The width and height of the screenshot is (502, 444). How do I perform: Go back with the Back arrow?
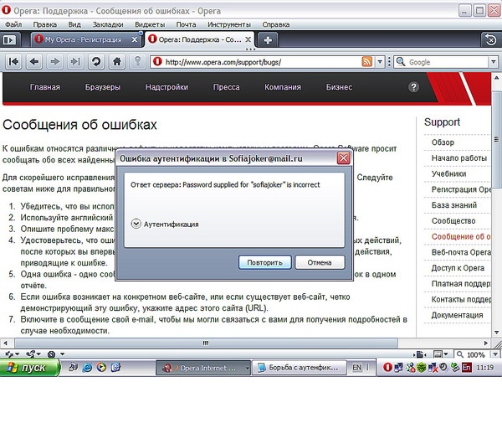(34, 61)
